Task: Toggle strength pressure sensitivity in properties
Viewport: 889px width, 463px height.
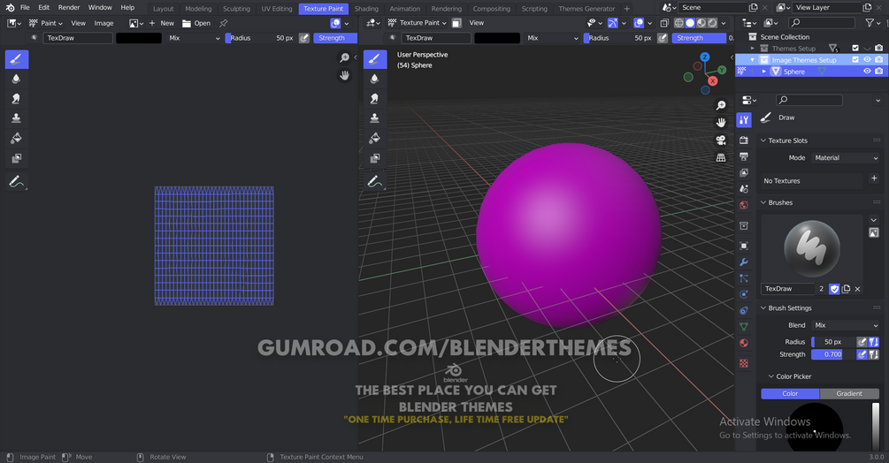Action: [862, 354]
